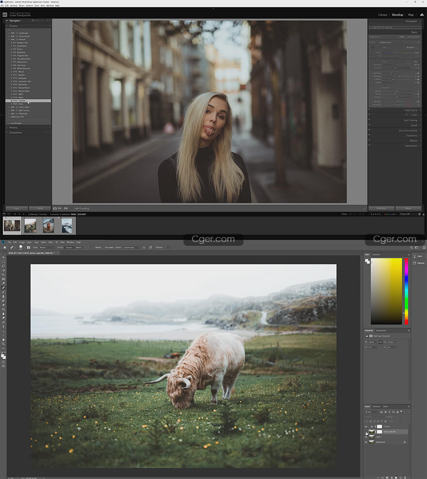
Task: Collapse the Presets panel
Action: 7,26
